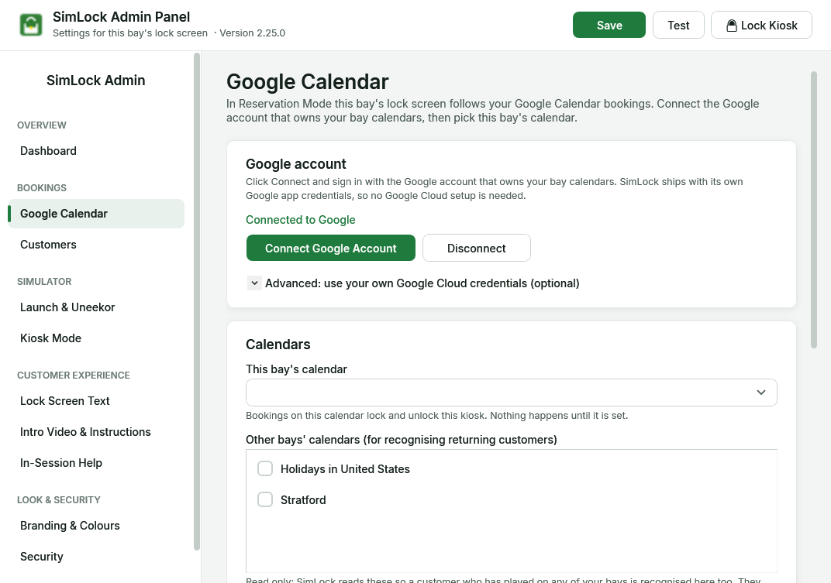Screen dimensions: 831x583
Task: Open Branding & Colours page
Action: [x=96, y=526]
